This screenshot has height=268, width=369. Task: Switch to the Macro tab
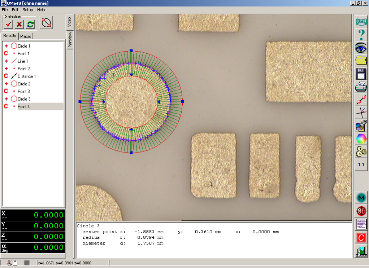[26, 36]
